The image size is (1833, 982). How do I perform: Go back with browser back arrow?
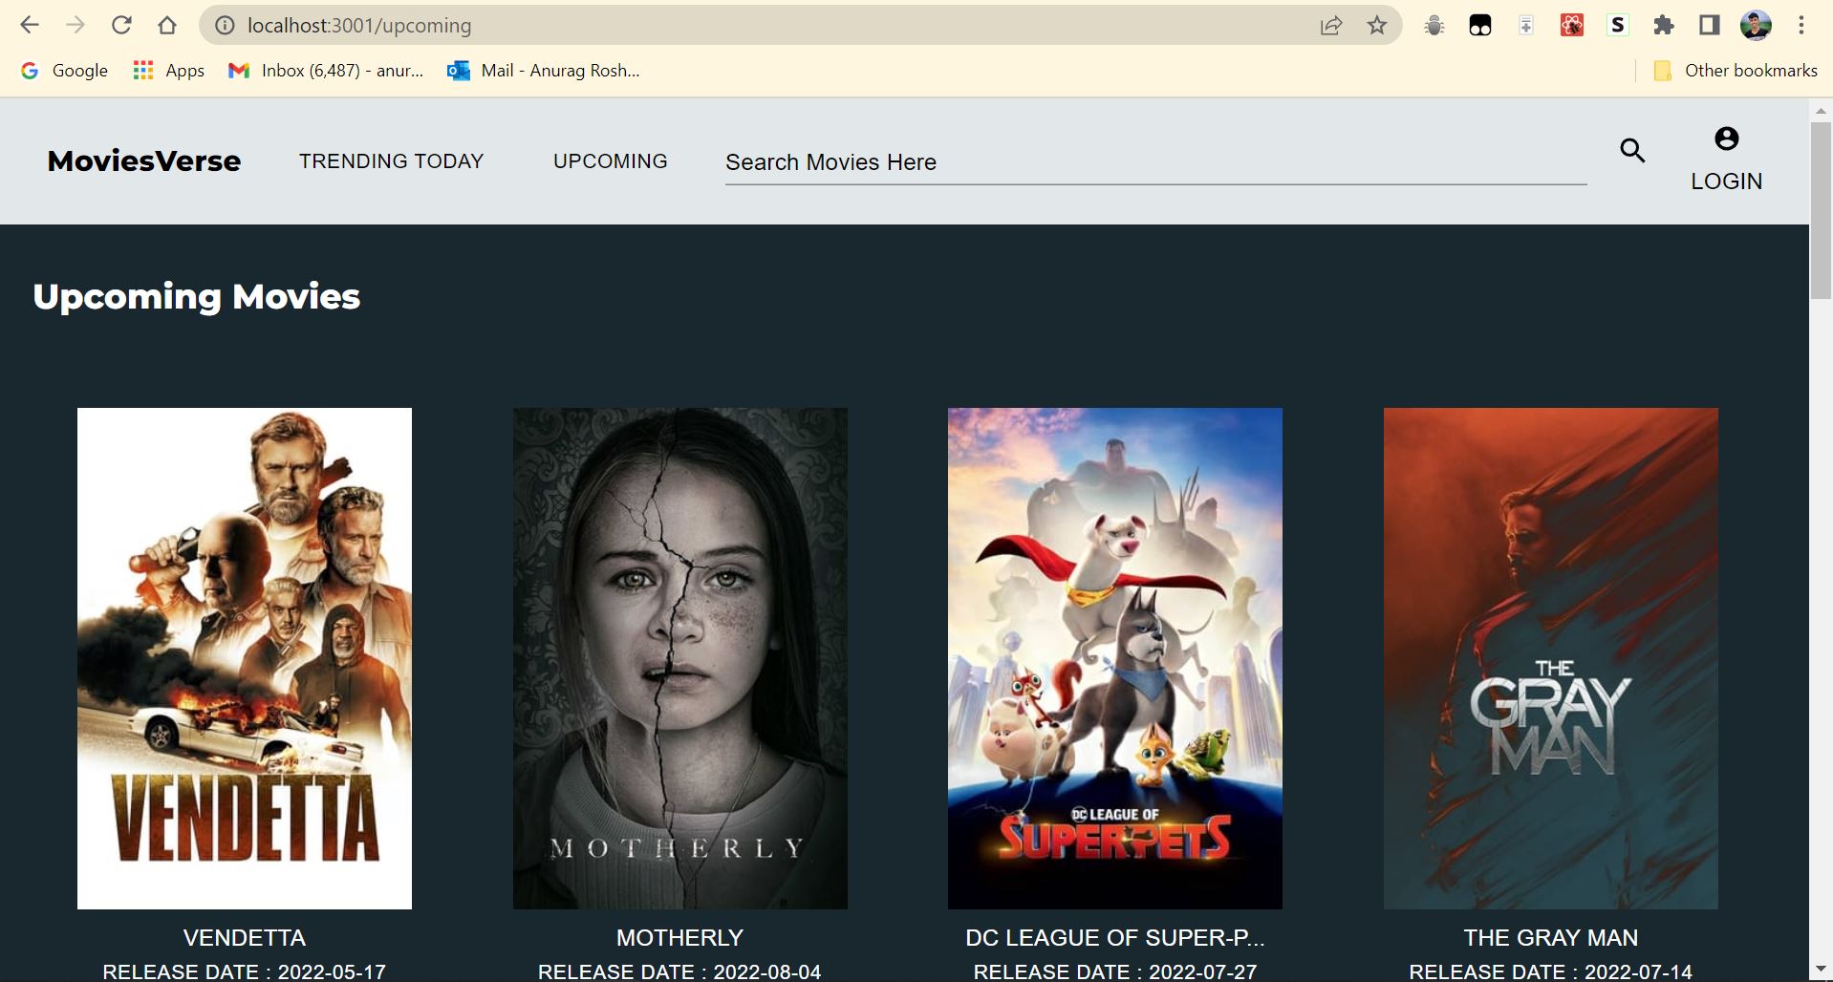click(30, 26)
